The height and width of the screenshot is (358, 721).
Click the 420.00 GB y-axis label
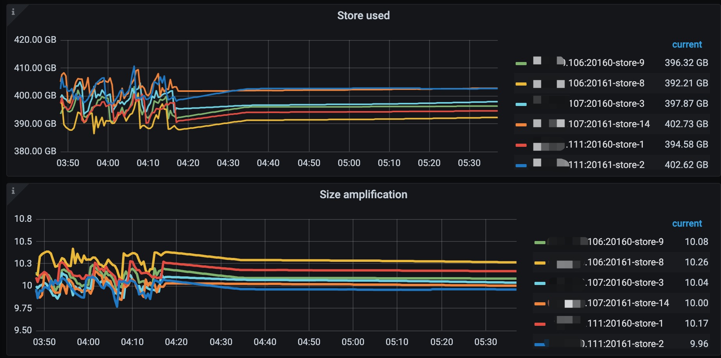tap(35, 40)
